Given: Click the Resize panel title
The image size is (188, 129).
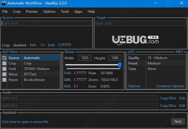Looking at the screenshot, I should pyautogui.click(x=70, y=52).
